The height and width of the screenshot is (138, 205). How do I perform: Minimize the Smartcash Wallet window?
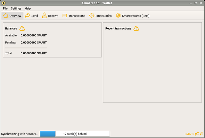pyautogui.click(x=191, y=3)
